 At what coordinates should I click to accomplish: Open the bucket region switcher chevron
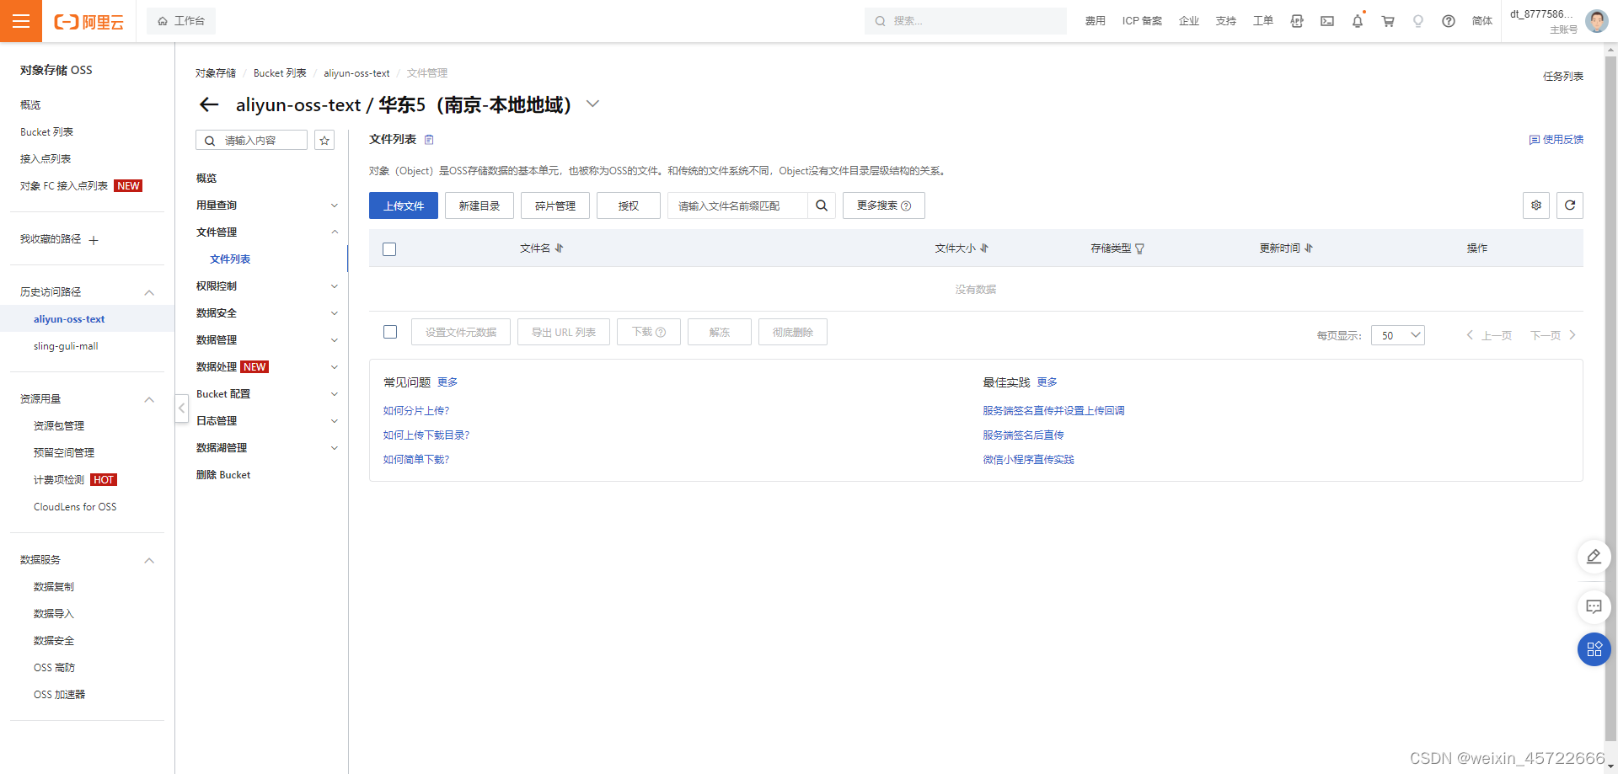pyautogui.click(x=592, y=104)
